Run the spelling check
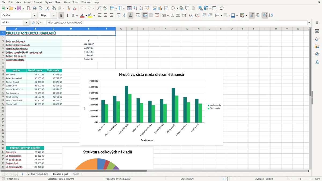The image size is (322, 181). [x=105, y=8]
